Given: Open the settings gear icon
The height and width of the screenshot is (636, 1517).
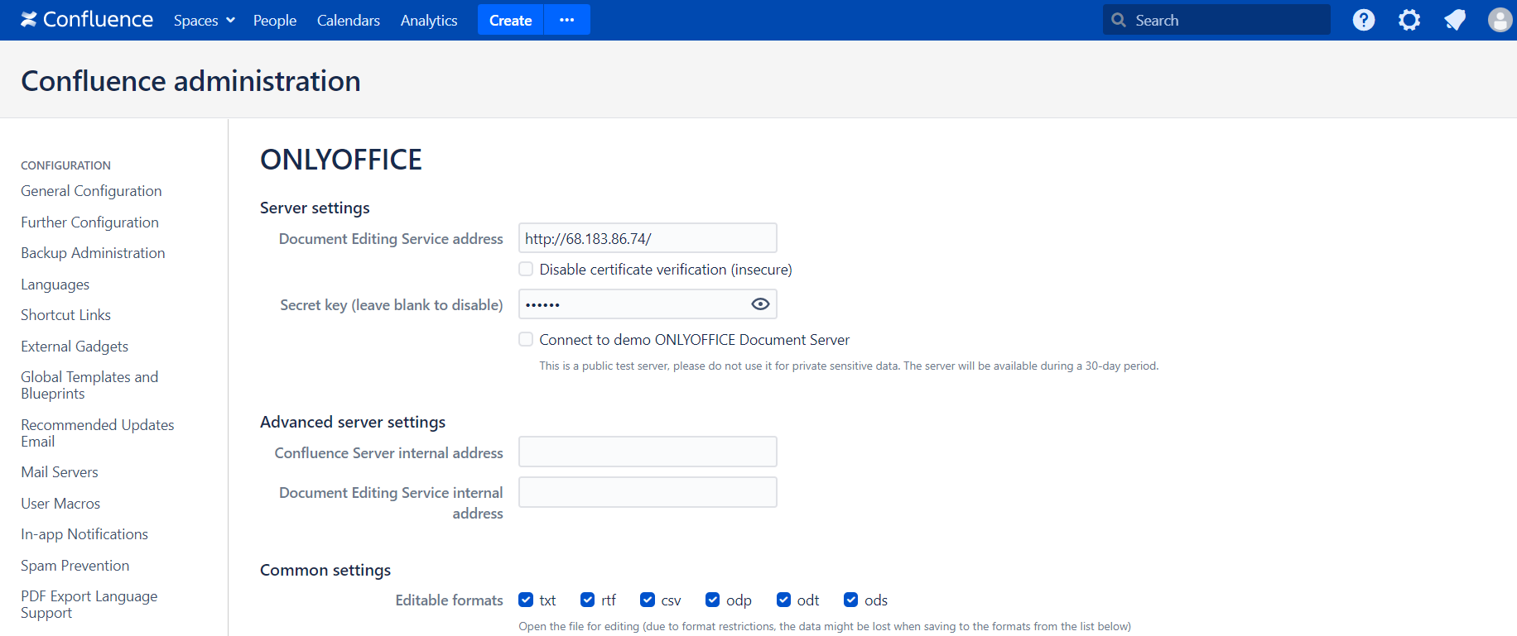Looking at the screenshot, I should (x=1409, y=20).
